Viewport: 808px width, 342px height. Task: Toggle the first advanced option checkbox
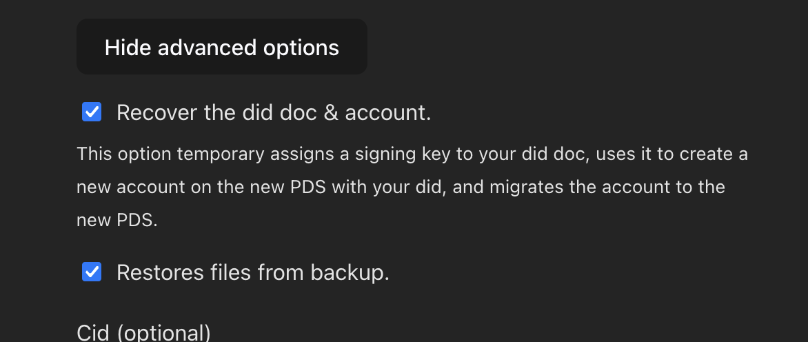[x=92, y=112]
